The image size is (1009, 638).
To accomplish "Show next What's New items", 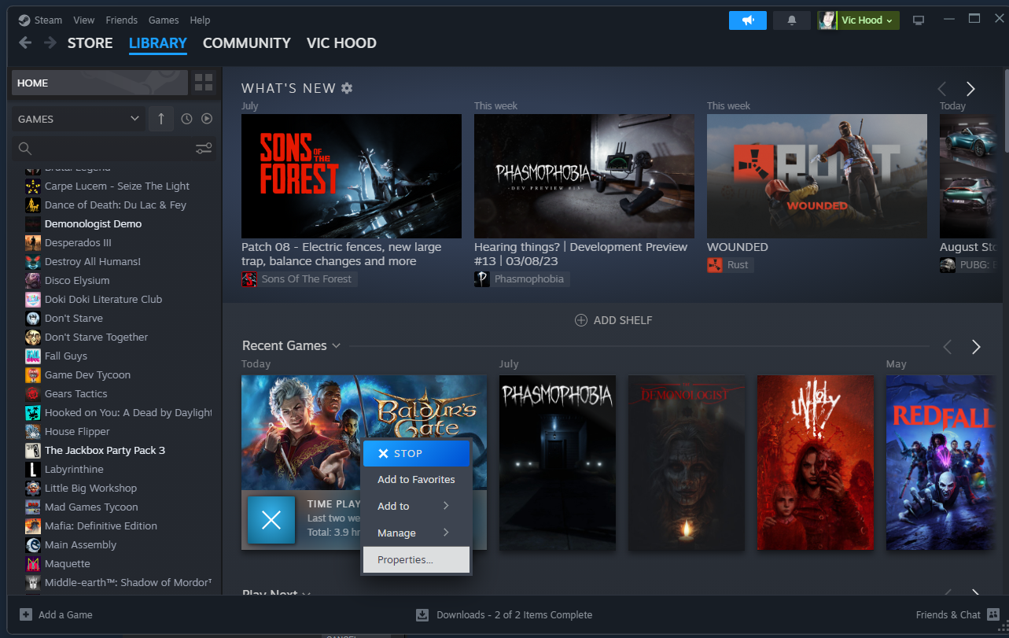I will click(x=970, y=89).
